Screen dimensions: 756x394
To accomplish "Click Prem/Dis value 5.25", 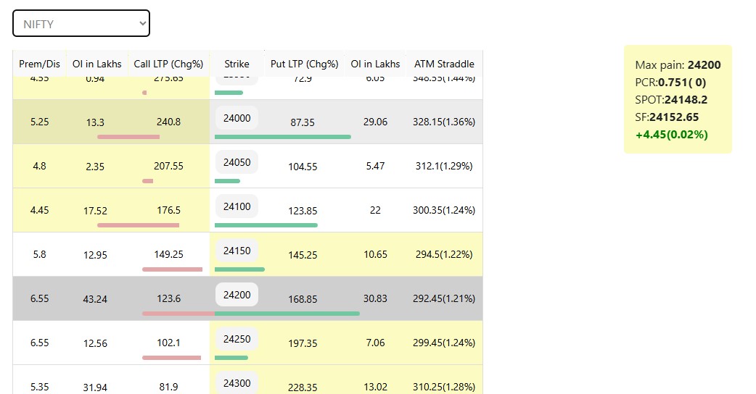I will (x=39, y=122).
